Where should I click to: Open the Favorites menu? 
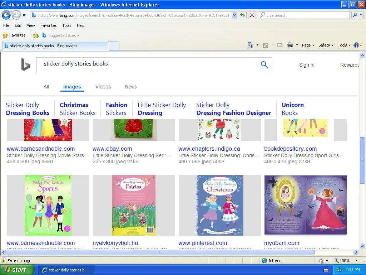49,25
